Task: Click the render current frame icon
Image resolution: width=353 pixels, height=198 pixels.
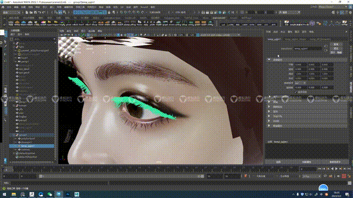Action: 207,12
